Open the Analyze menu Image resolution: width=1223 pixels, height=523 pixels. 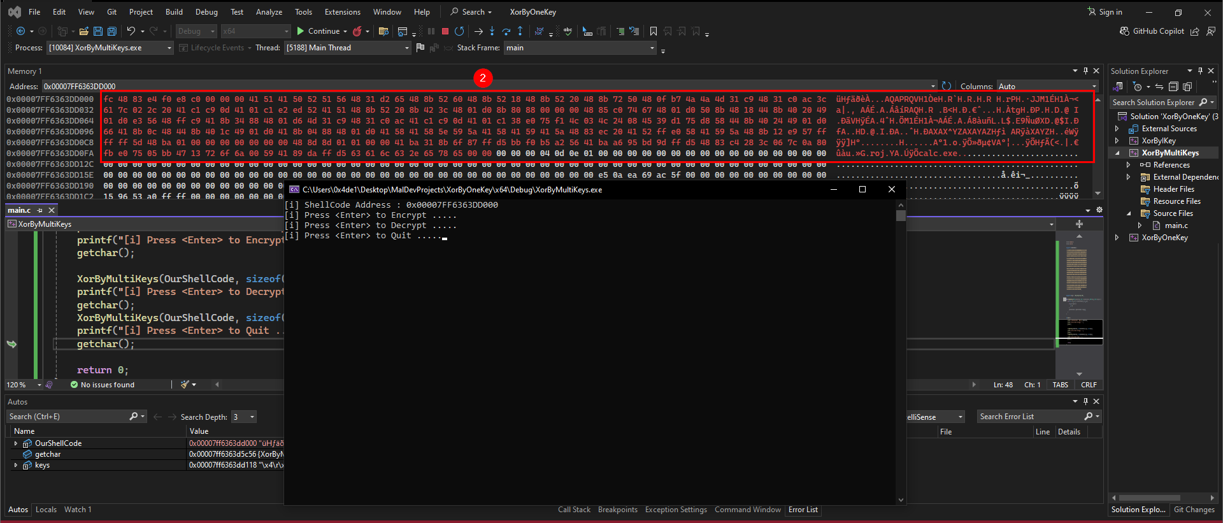click(x=269, y=12)
